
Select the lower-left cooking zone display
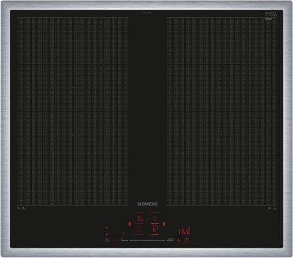[139, 230]
